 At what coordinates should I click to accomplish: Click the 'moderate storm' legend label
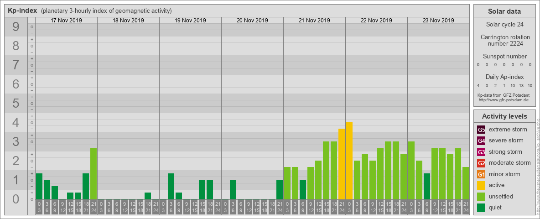coord(510,162)
